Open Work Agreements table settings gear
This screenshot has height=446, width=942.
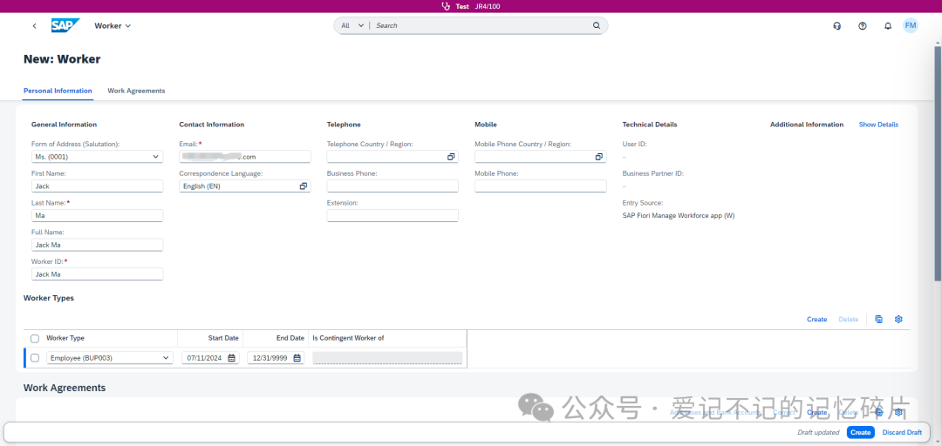pyautogui.click(x=898, y=412)
